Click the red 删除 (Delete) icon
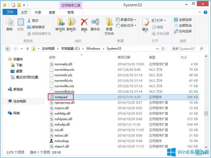 85,25
